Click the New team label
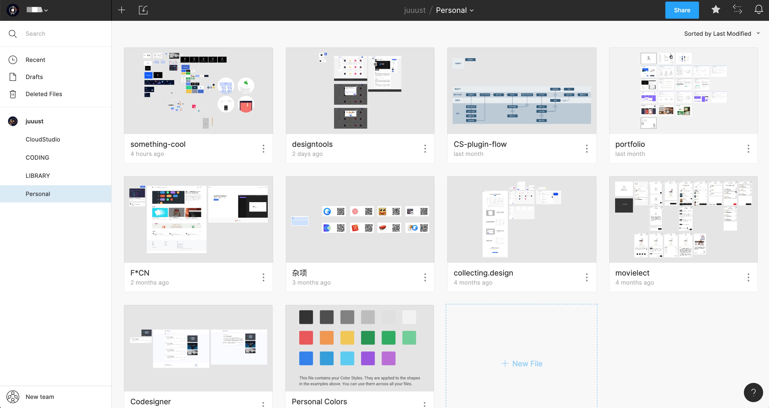The height and width of the screenshot is (408, 769). pos(40,397)
